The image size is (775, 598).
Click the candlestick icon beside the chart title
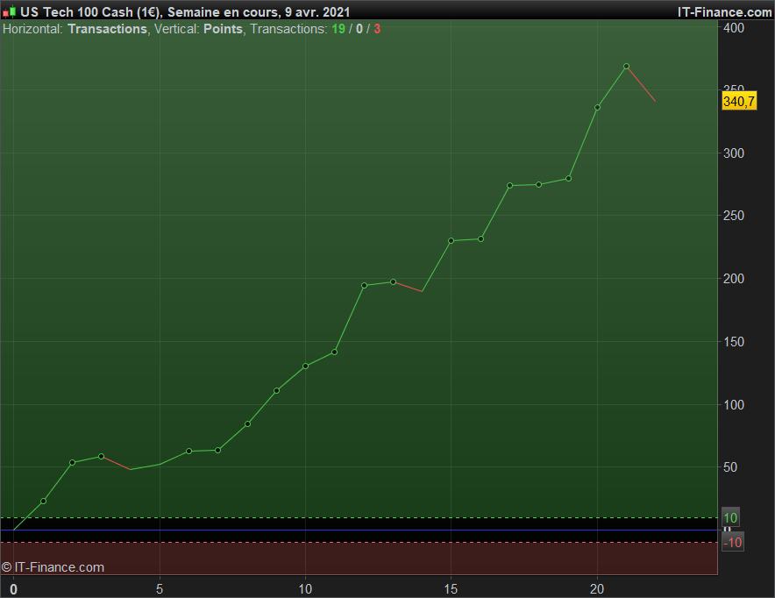tap(9, 12)
